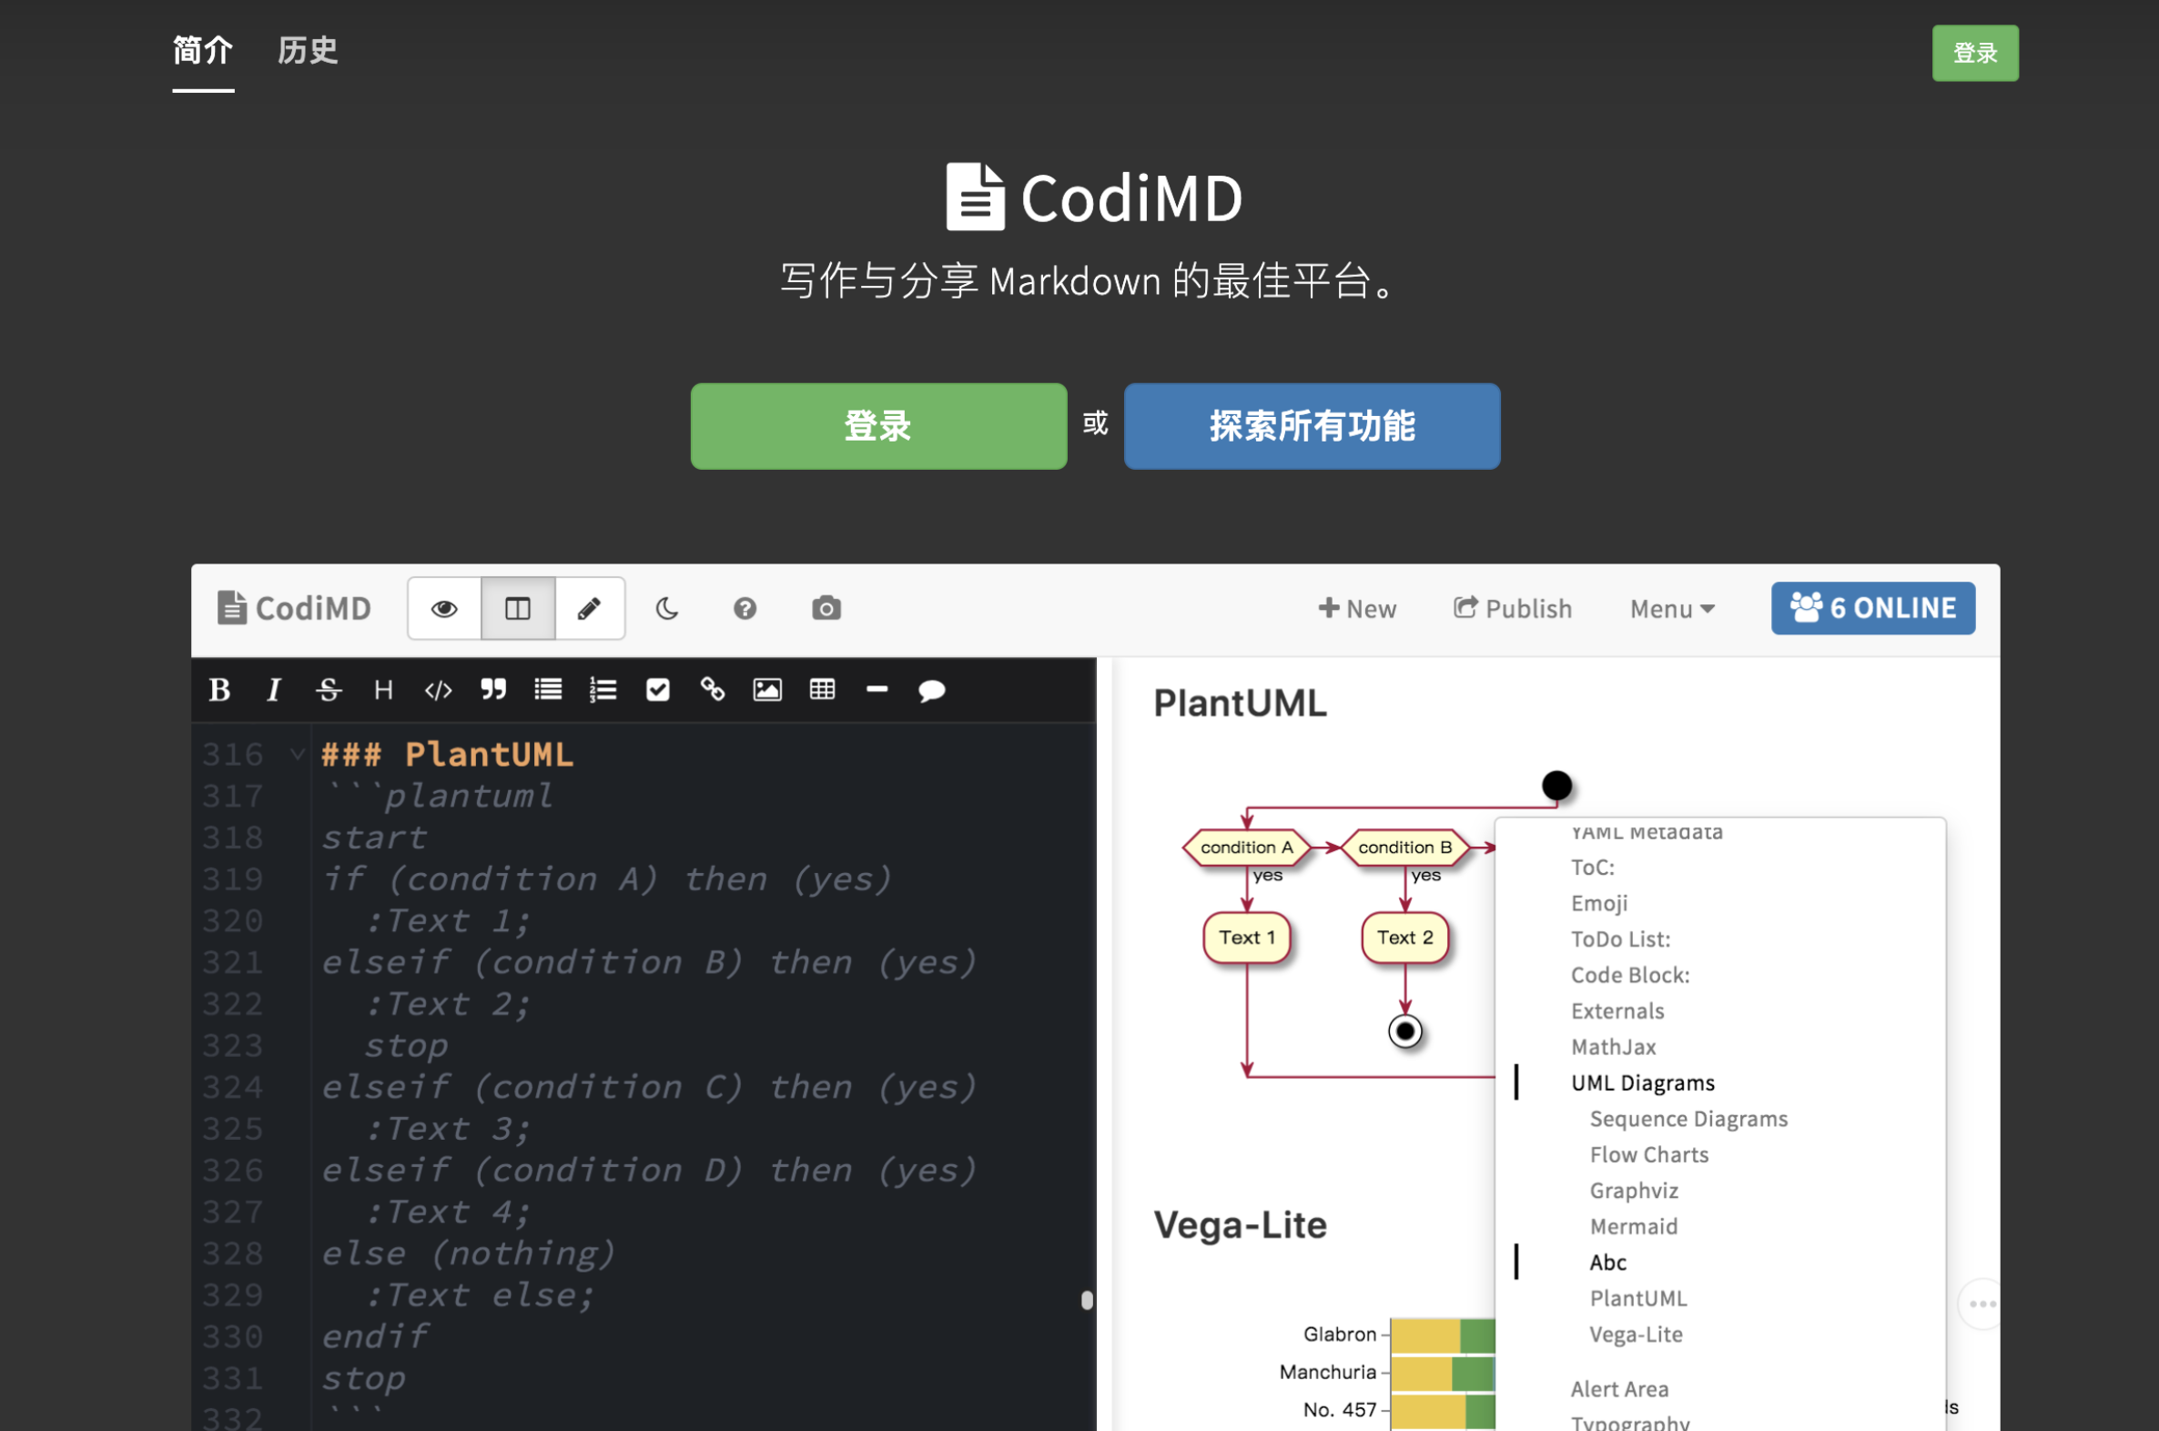The height and width of the screenshot is (1431, 2159).
Task: Click the camera snapshot icon
Action: point(826,609)
